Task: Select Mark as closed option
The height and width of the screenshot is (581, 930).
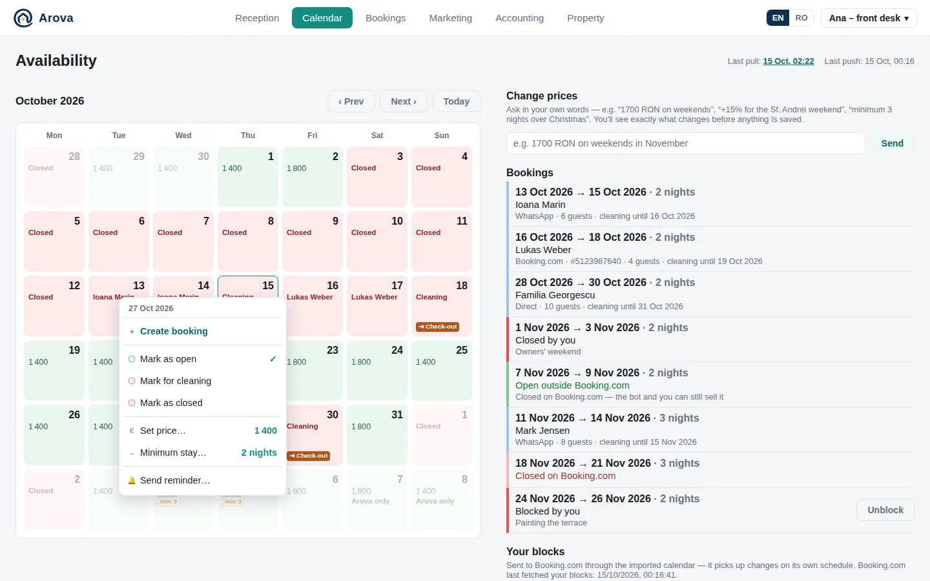Action: pyautogui.click(x=203, y=403)
